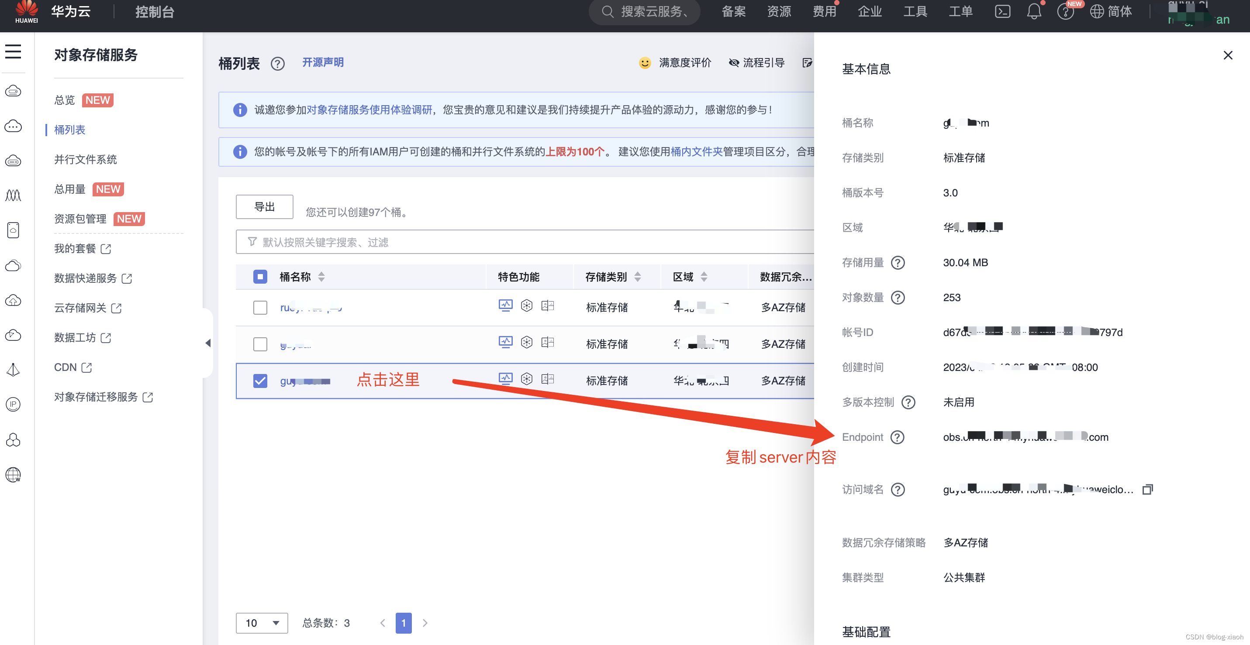This screenshot has width=1250, height=645.
Task: Click the 搜索云服务 search box
Action: (x=644, y=12)
